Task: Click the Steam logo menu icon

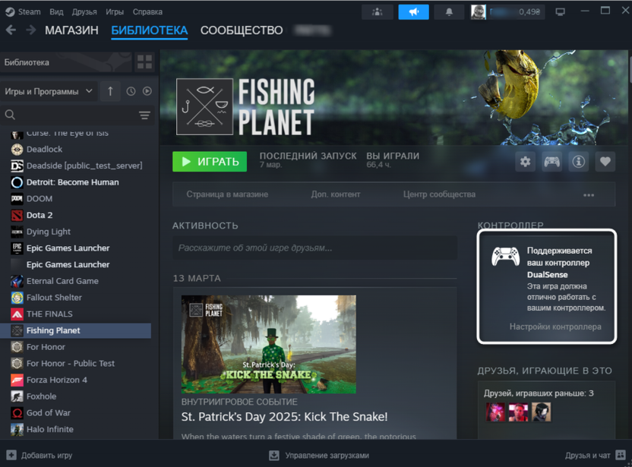Action: point(10,12)
